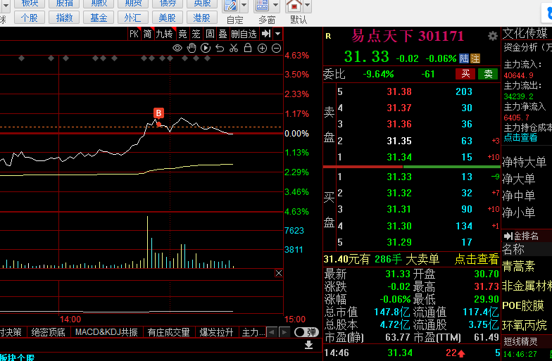This screenshot has width=552, height=361.
Task: Select buy-level 4 price 31.30
Action: (399, 226)
